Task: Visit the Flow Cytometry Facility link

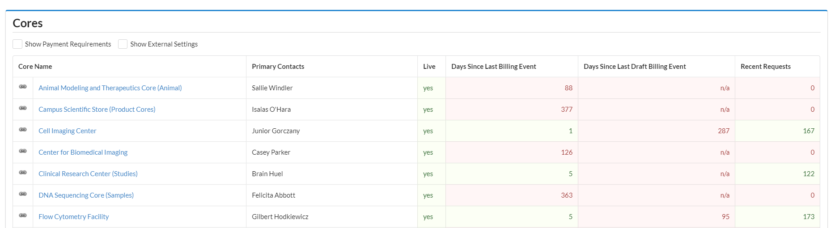Action: [x=73, y=217]
